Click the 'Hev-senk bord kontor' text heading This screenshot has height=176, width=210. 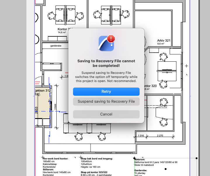pyautogui.click(x=55, y=158)
